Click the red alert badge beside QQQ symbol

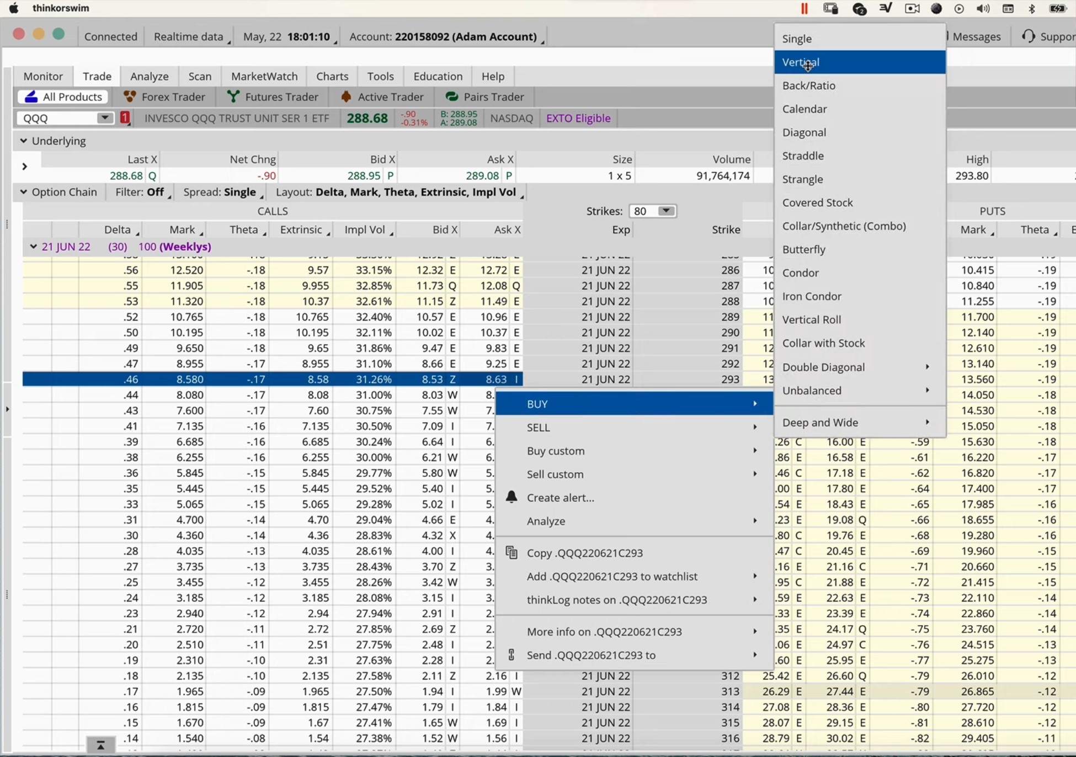125,118
